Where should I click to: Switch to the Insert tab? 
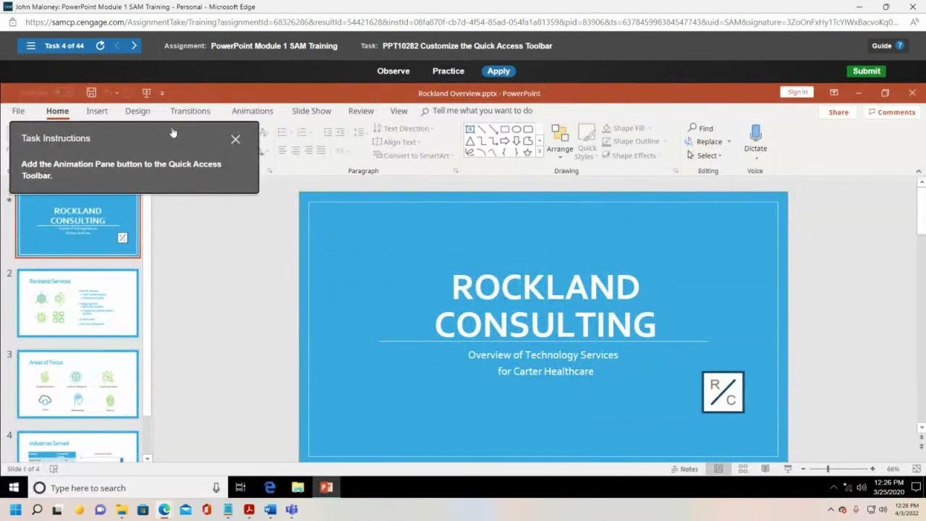(x=97, y=111)
